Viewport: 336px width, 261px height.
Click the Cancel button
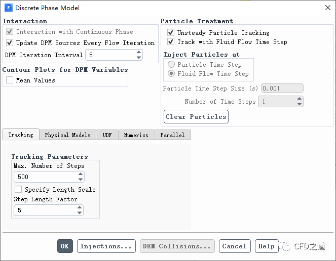[234, 246]
